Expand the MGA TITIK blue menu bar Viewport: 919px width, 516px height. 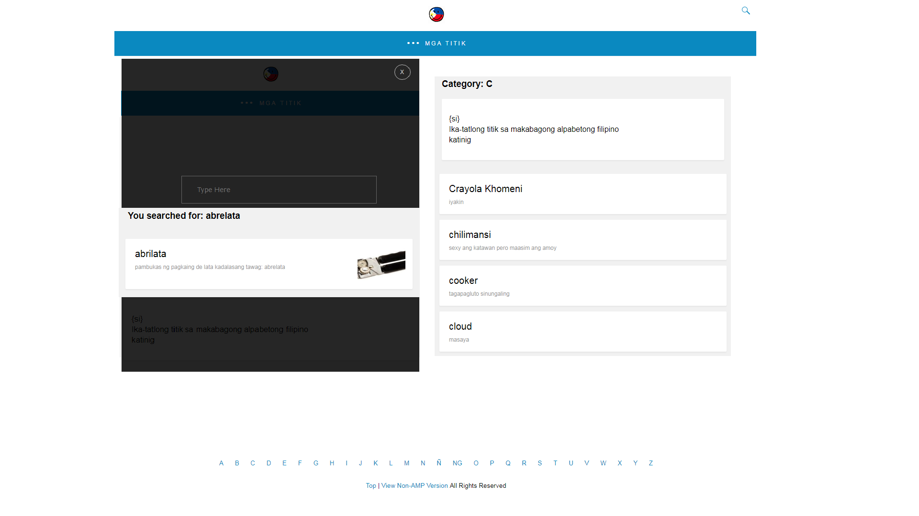click(x=445, y=43)
